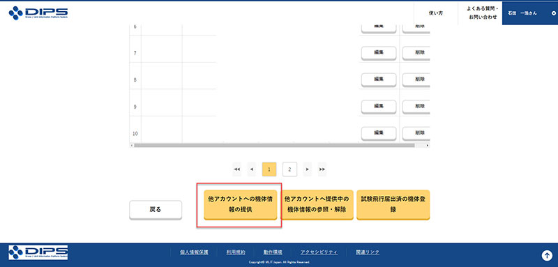Select page 2 in pagination
The height and width of the screenshot is (267, 558).
pos(289,169)
